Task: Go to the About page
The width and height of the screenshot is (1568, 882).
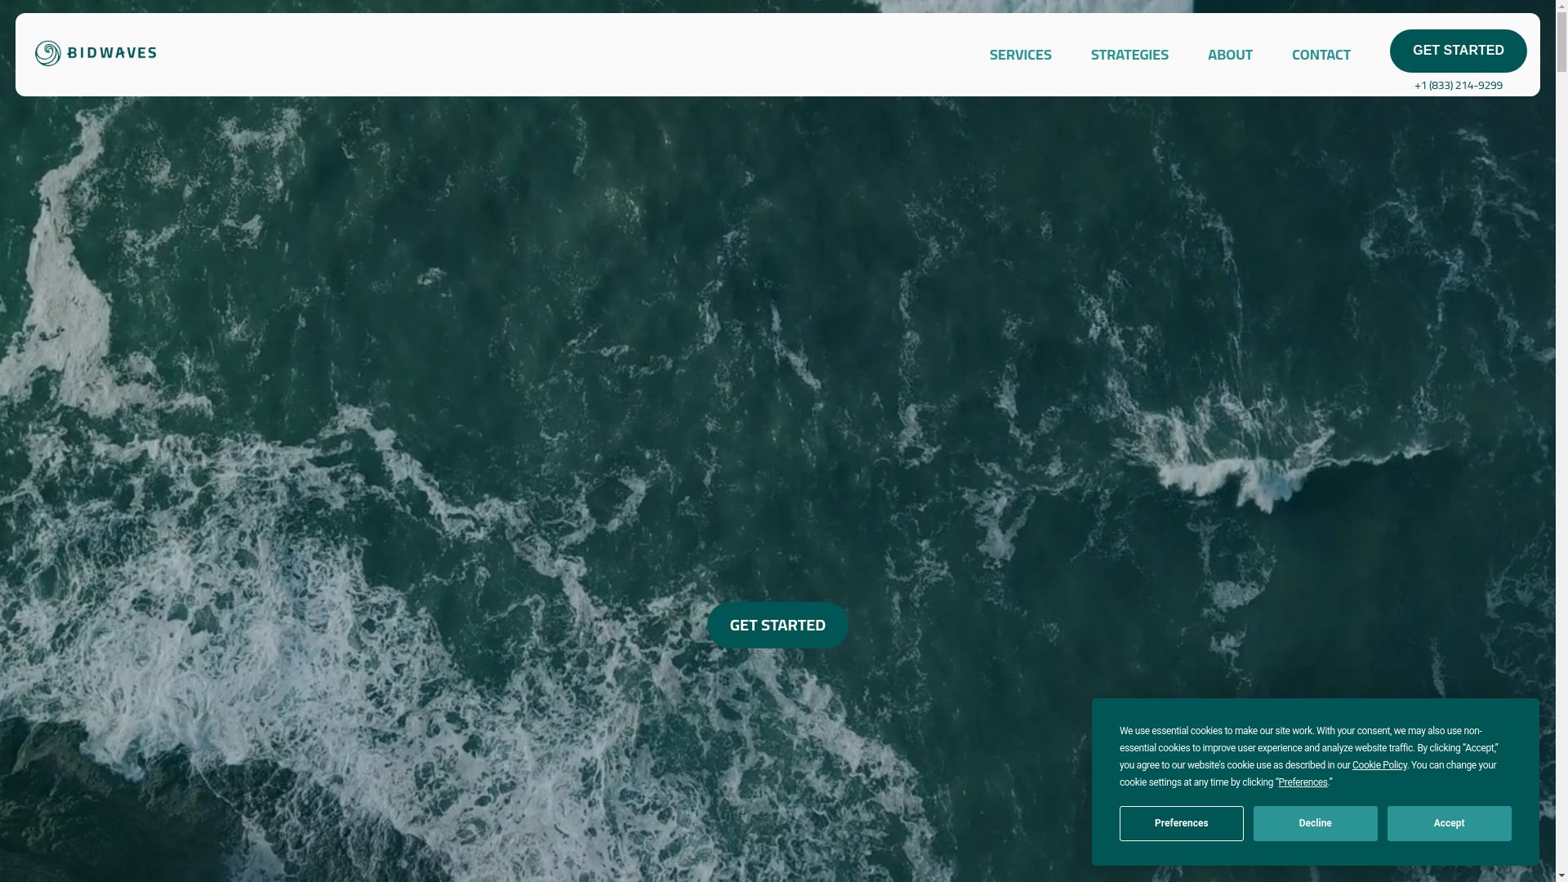Action: coord(1230,55)
